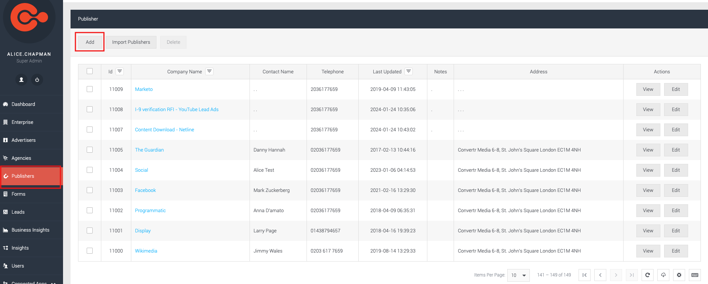Tick the Content Download - Netline checkbox
Viewport: 708px width, 284px height.
point(90,129)
